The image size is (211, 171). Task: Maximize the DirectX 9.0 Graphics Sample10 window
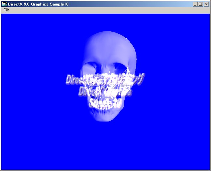click(200, 4)
